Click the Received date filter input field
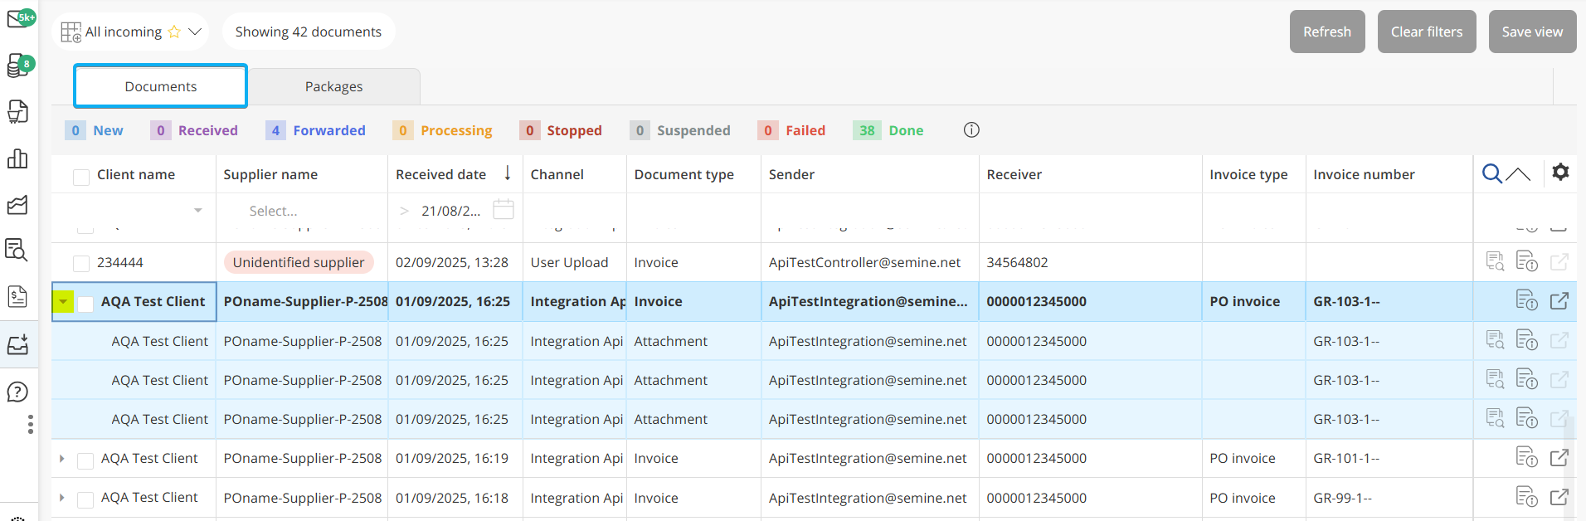 point(450,211)
